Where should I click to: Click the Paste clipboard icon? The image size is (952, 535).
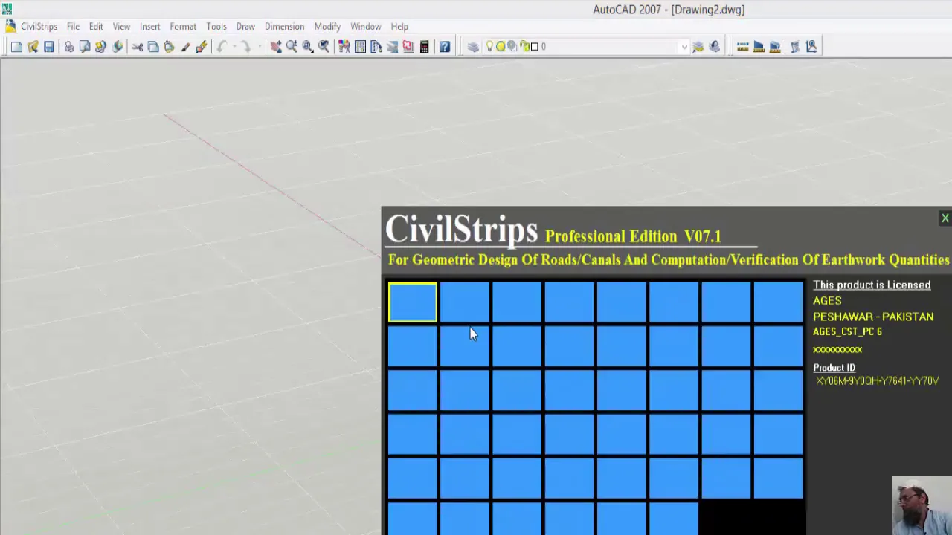[169, 47]
